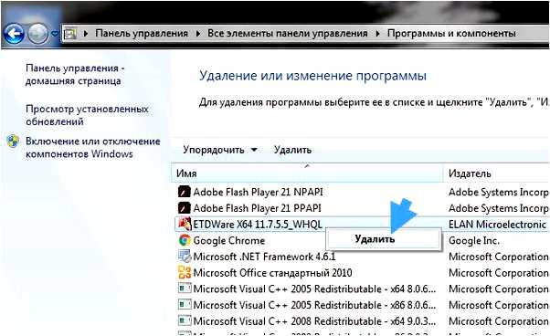Open Включение или отключение компонентов Windows

point(92,148)
